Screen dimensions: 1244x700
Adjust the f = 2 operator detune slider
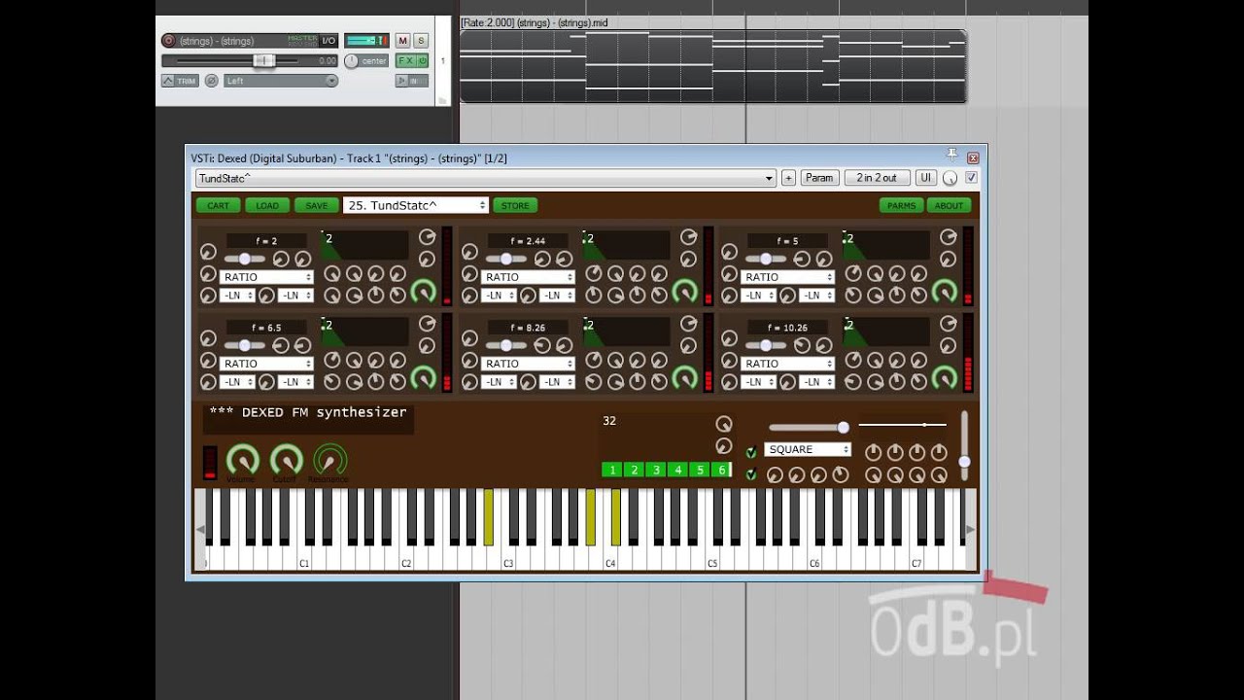point(245,259)
